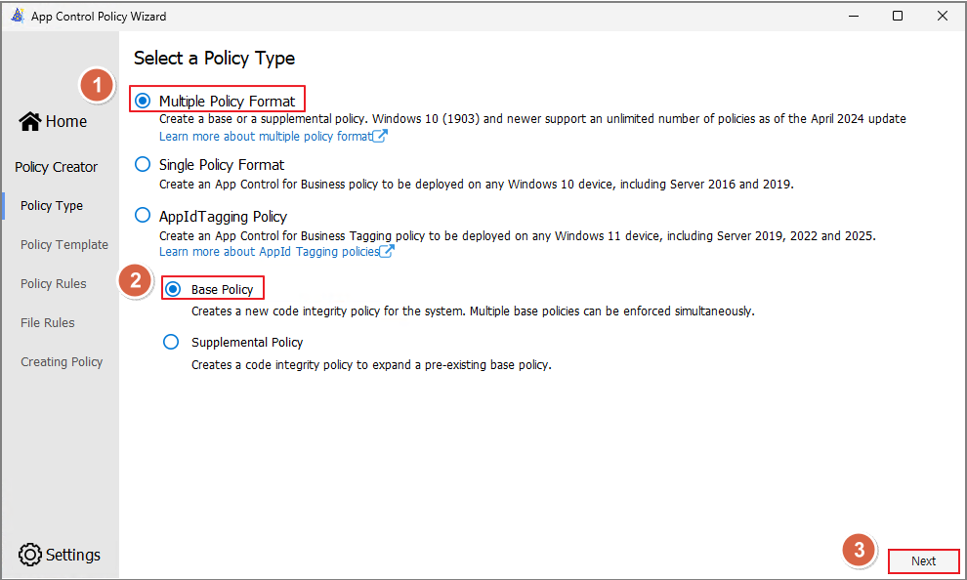The image size is (967, 580).
Task: Select the Multiple Policy Format radio button
Action: [143, 101]
